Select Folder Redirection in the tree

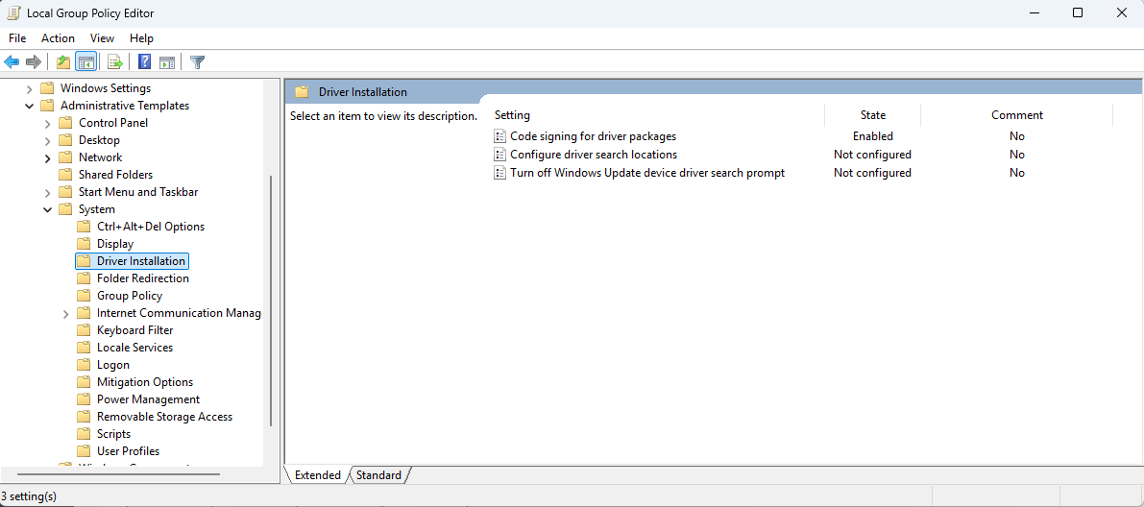[x=143, y=278]
